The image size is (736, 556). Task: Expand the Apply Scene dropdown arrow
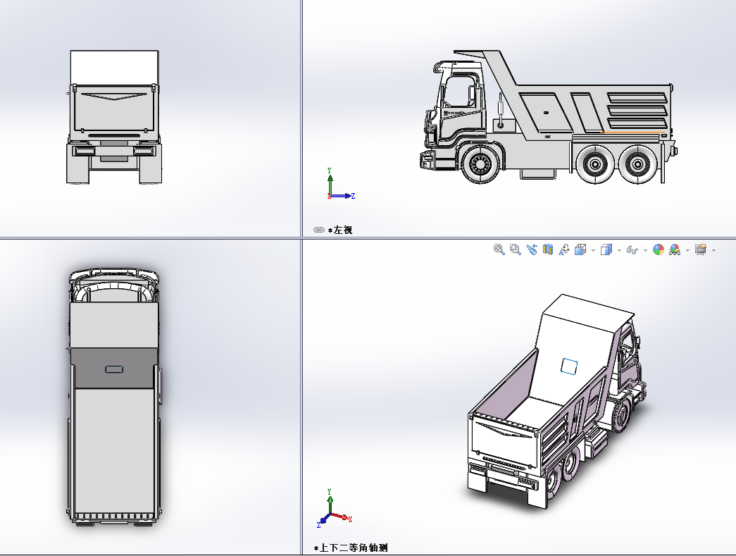(x=687, y=250)
